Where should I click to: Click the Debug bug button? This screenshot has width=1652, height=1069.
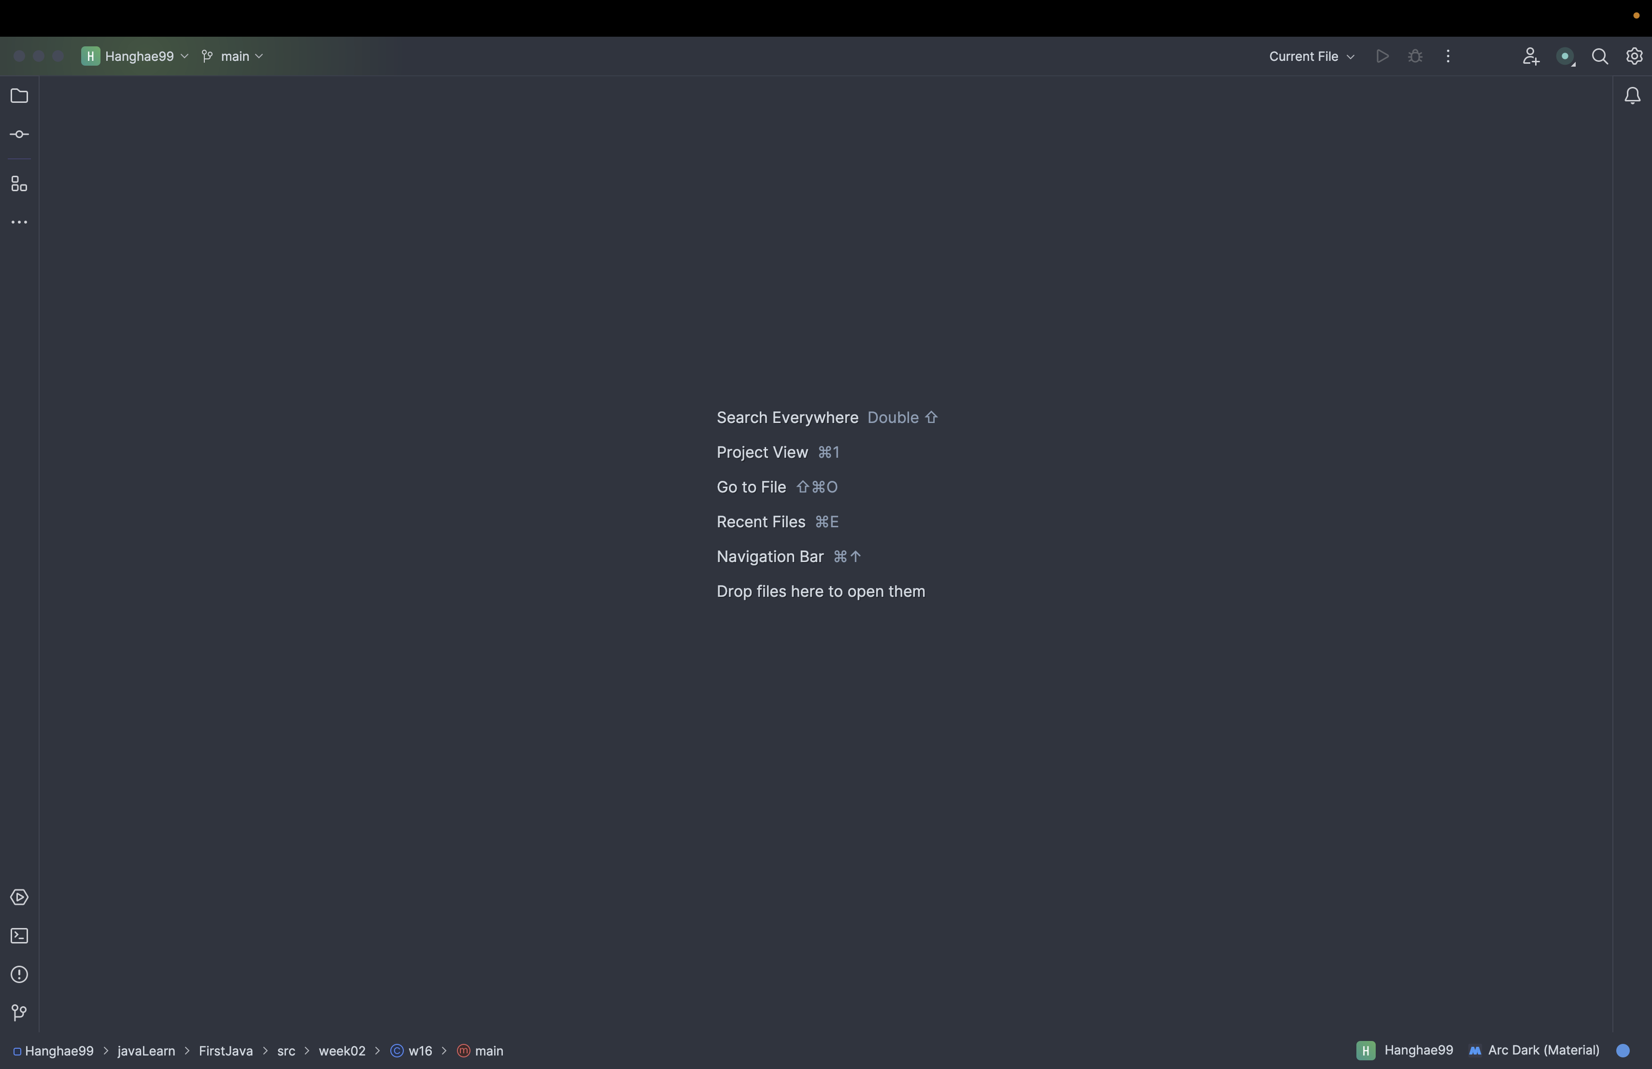1415,56
